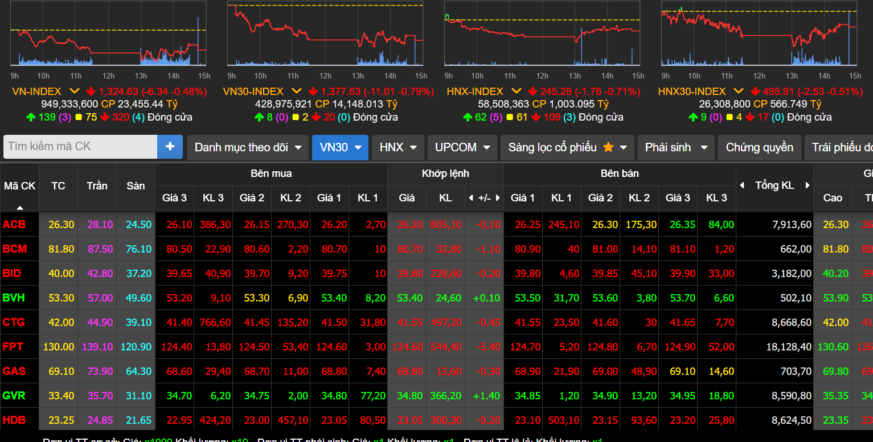Click the right arrow beside Tổng KL

807,185
